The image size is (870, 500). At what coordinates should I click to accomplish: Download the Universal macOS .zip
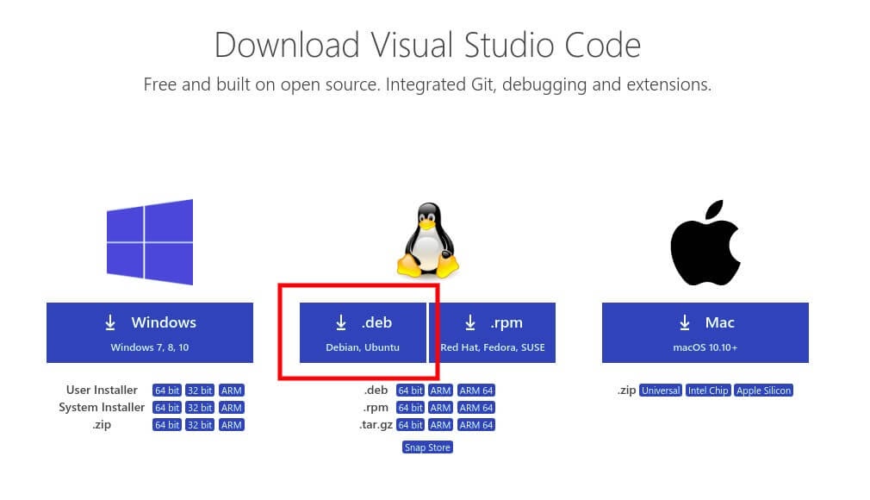click(x=661, y=390)
